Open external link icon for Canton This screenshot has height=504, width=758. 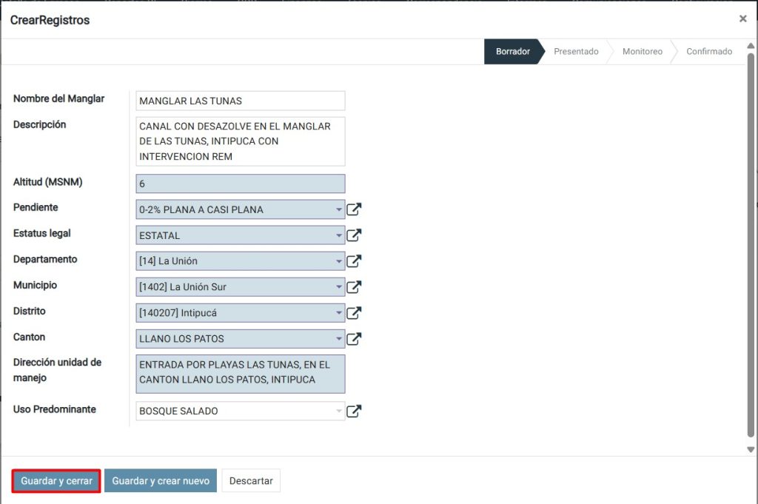tap(354, 339)
